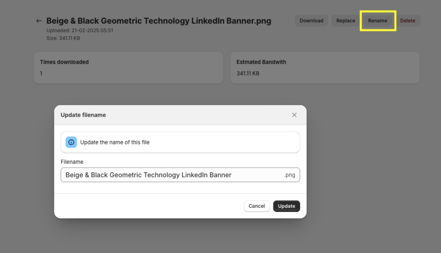Click the 'Update filename' dialog heading
The width and height of the screenshot is (441, 253).
83,115
